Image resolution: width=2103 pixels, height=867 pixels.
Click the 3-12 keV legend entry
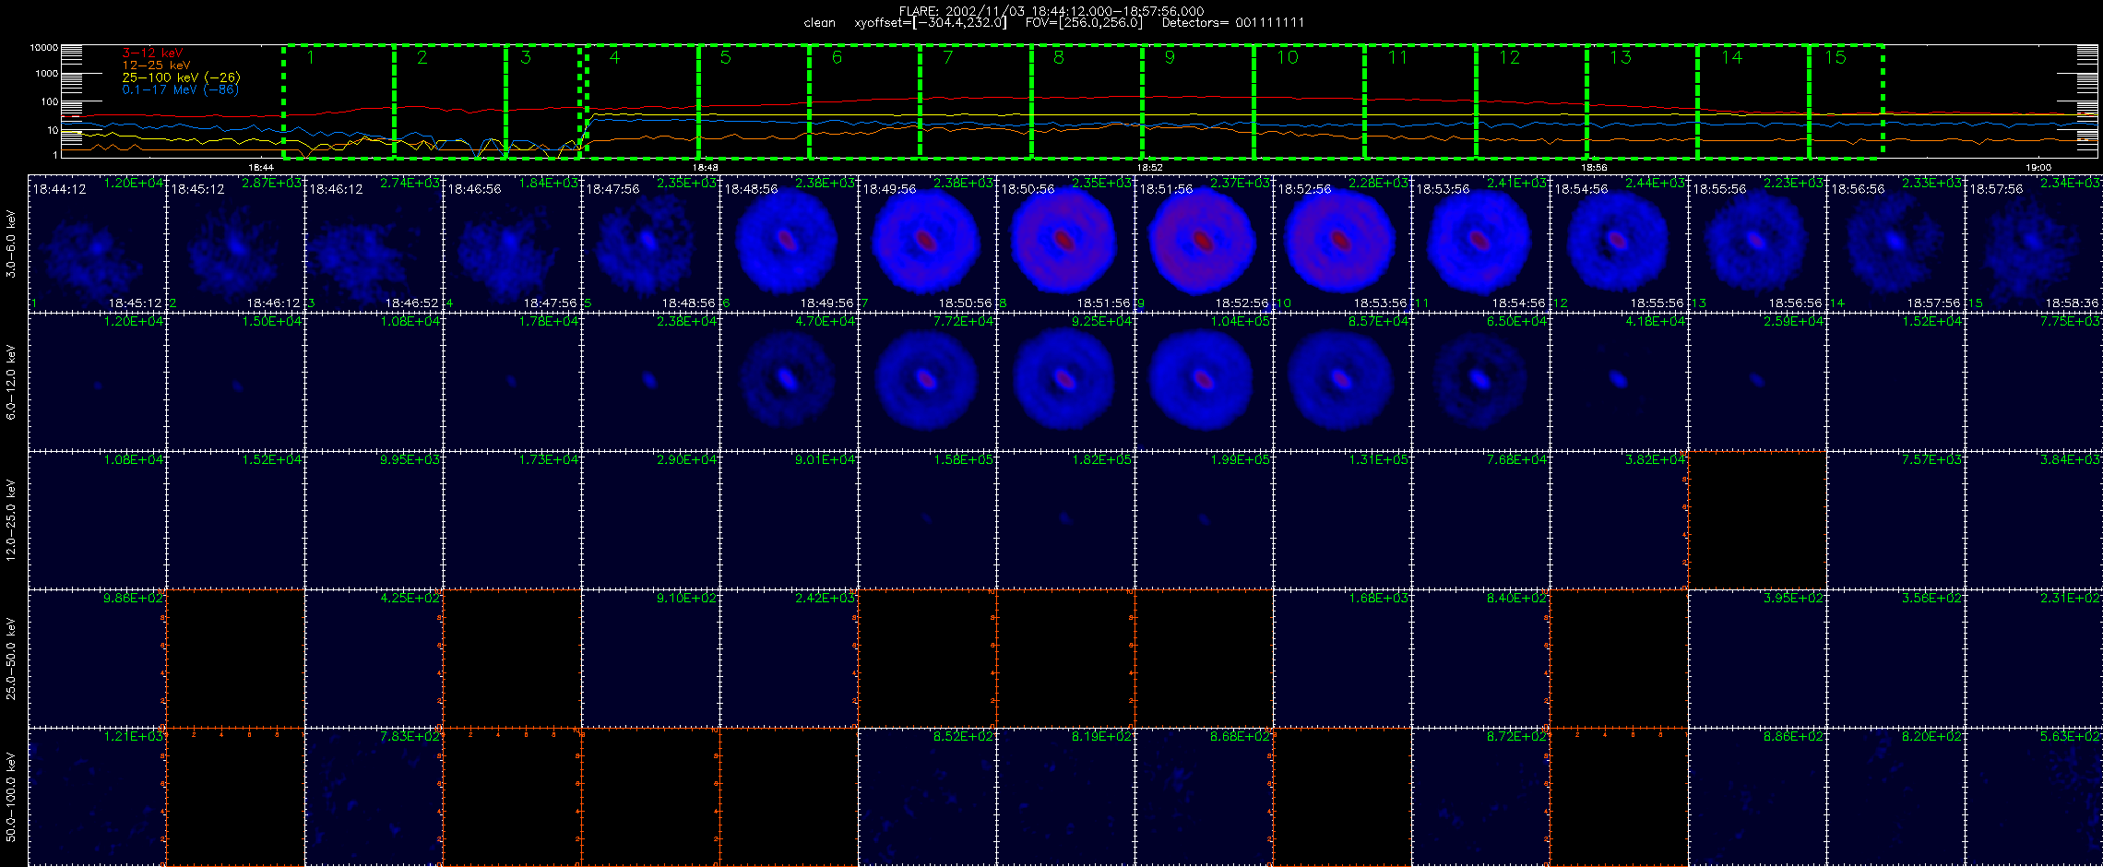tap(152, 53)
